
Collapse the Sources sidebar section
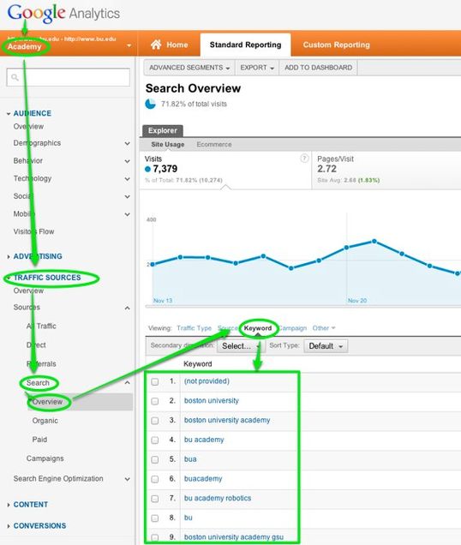tap(127, 308)
